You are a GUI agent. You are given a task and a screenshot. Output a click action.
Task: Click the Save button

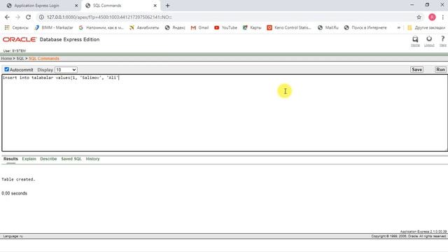pos(416,69)
